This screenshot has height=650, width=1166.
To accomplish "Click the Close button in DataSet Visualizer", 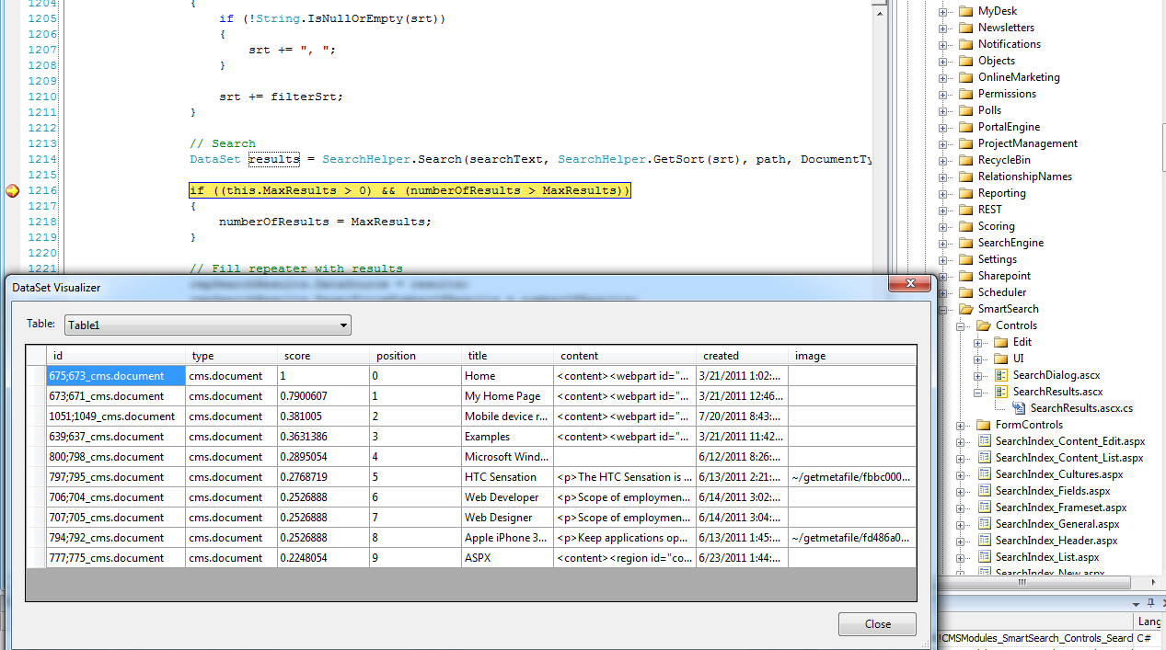I will click(x=875, y=623).
